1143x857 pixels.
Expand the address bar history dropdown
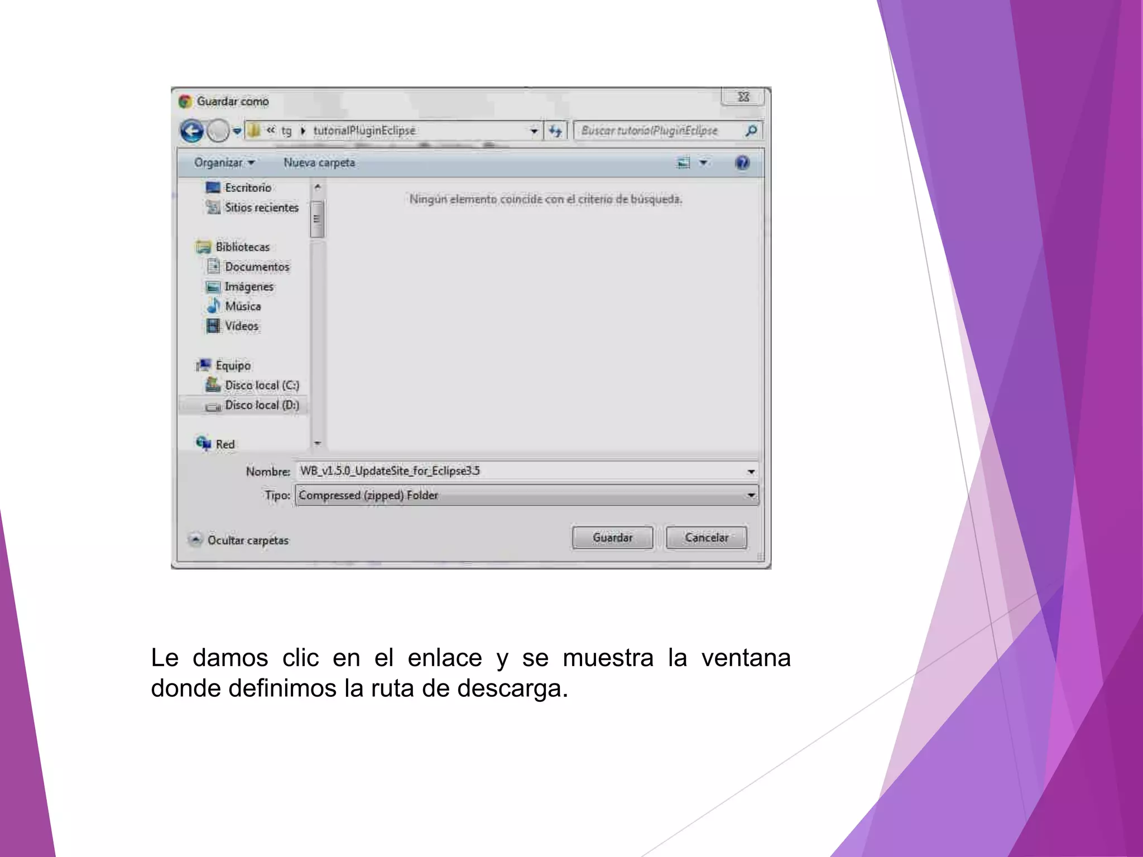click(x=534, y=131)
